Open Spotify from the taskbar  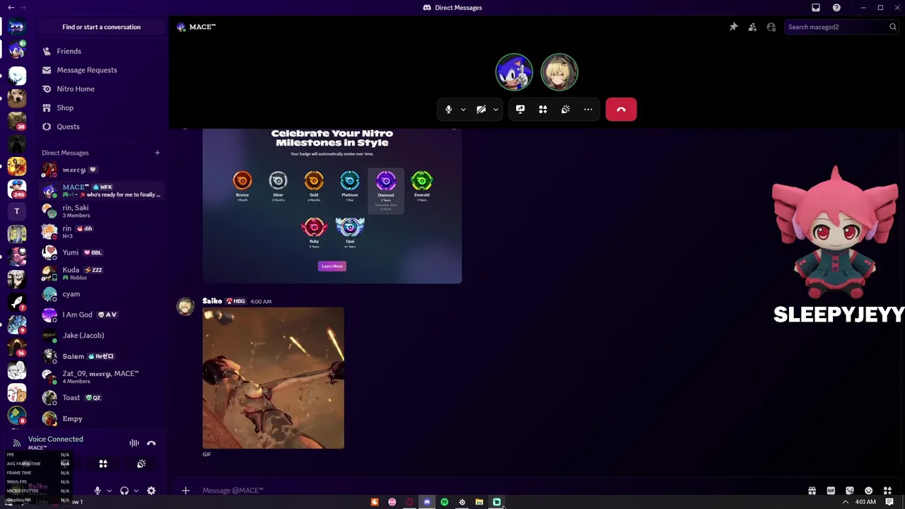445,503
